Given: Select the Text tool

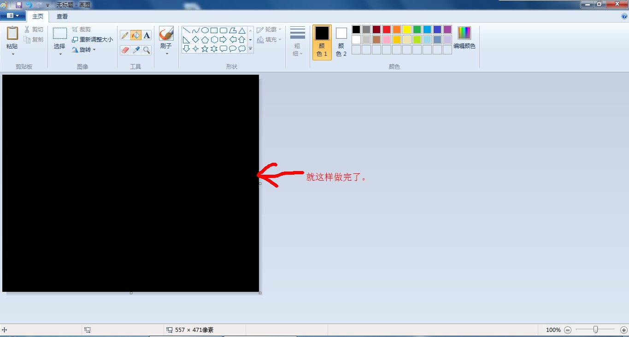Looking at the screenshot, I should (147, 35).
